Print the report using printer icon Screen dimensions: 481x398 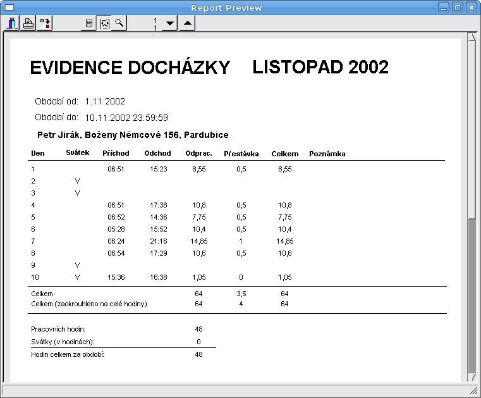click(x=28, y=23)
